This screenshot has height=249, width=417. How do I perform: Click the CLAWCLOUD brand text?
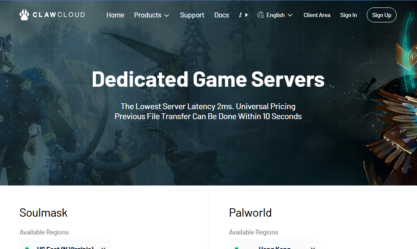point(59,15)
